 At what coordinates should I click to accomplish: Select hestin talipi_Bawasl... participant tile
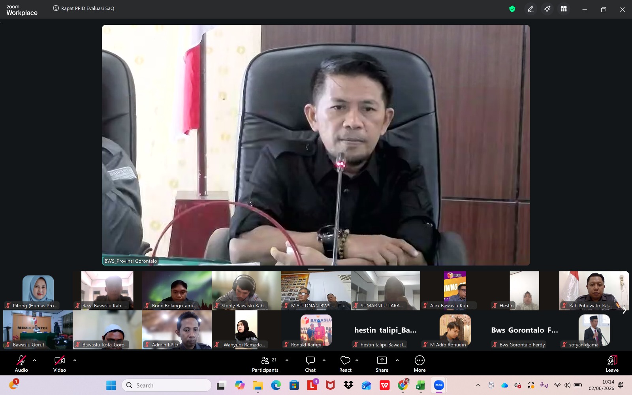[386, 329]
